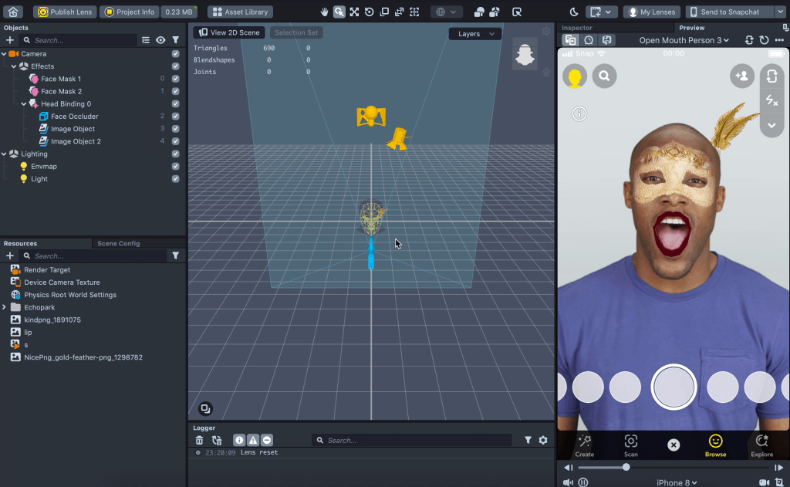Open the Layers dropdown
Viewport: 790px width, 487px height.
point(474,34)
